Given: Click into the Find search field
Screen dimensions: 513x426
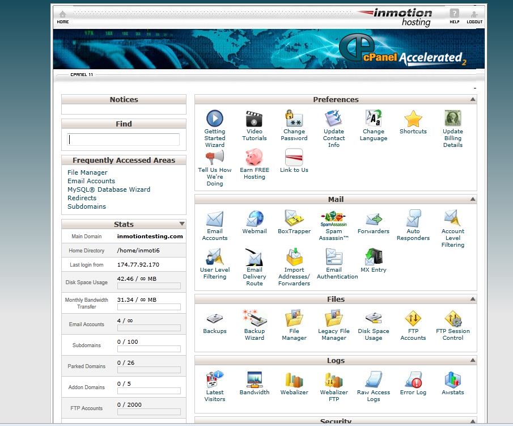Looking at the screenshot, I should 124,140.
